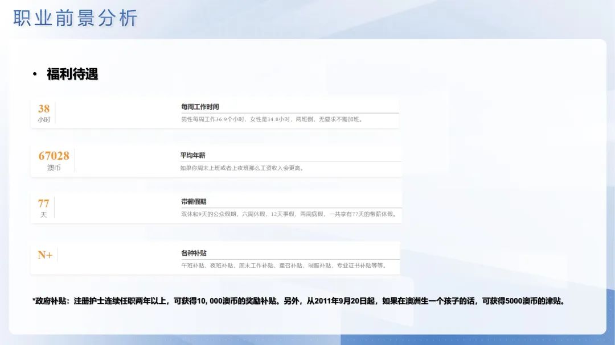The height and width of the screenshot is (345, 615).
Task: Select the 平均年薪 heading
Action: 192,155
